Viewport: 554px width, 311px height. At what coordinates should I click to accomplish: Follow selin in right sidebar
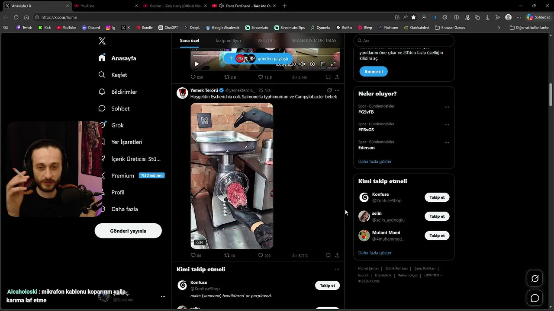pyautogui.click(x=437, y=216)
